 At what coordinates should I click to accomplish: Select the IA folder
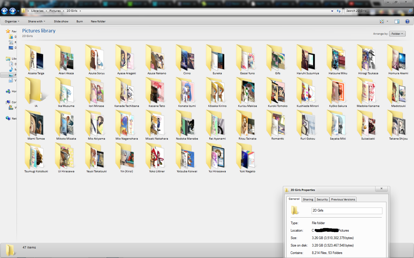(x=36, y=92)
